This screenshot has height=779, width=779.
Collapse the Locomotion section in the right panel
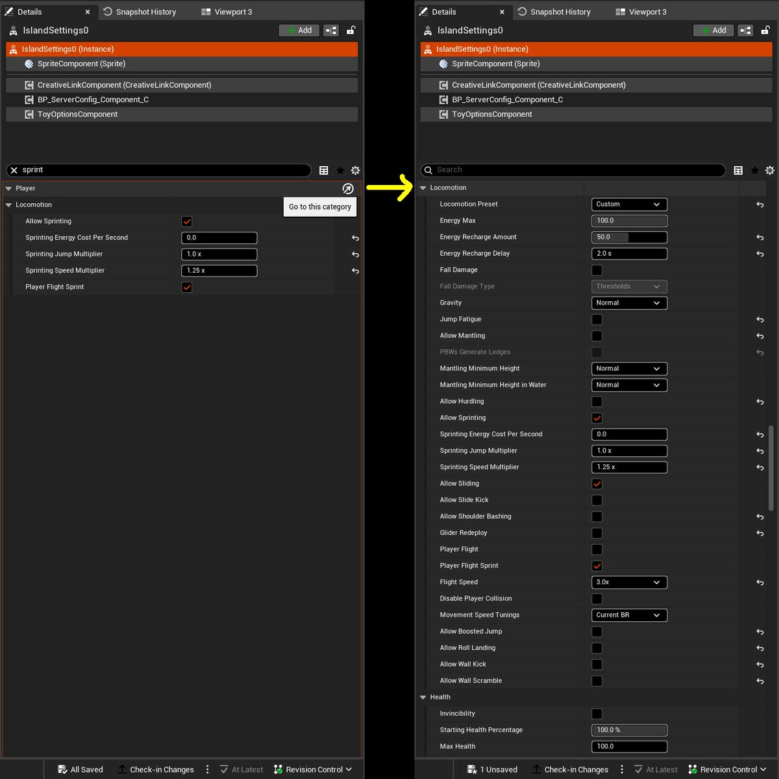pos(423,188)
